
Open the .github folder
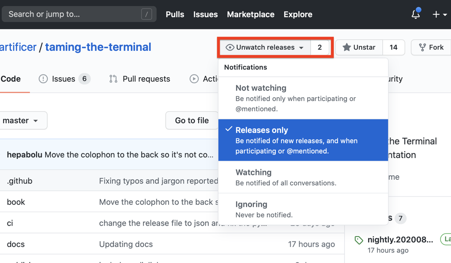(20, 181)
